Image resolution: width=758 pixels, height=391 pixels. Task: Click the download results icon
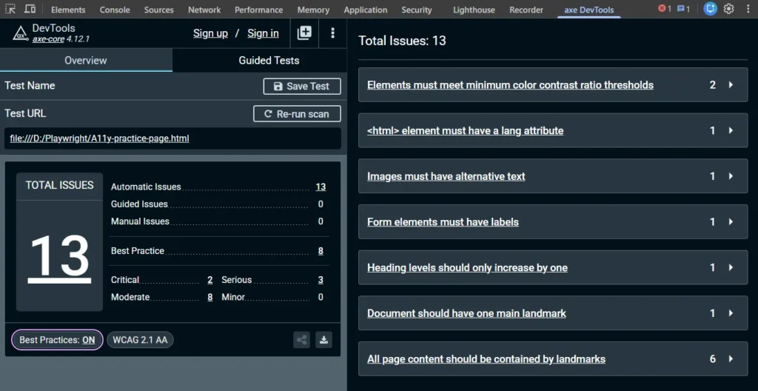tap(324, 340)
